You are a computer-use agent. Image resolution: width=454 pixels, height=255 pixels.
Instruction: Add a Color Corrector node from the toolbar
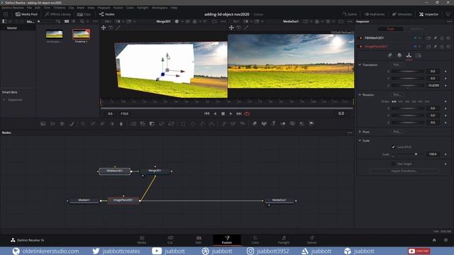83,124
